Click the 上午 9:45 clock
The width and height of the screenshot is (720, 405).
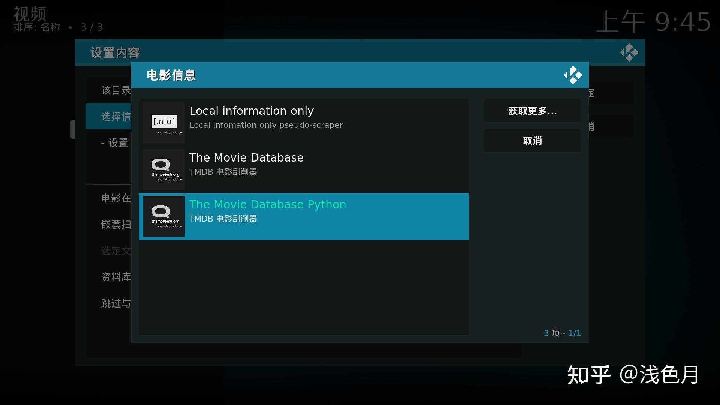653,21
